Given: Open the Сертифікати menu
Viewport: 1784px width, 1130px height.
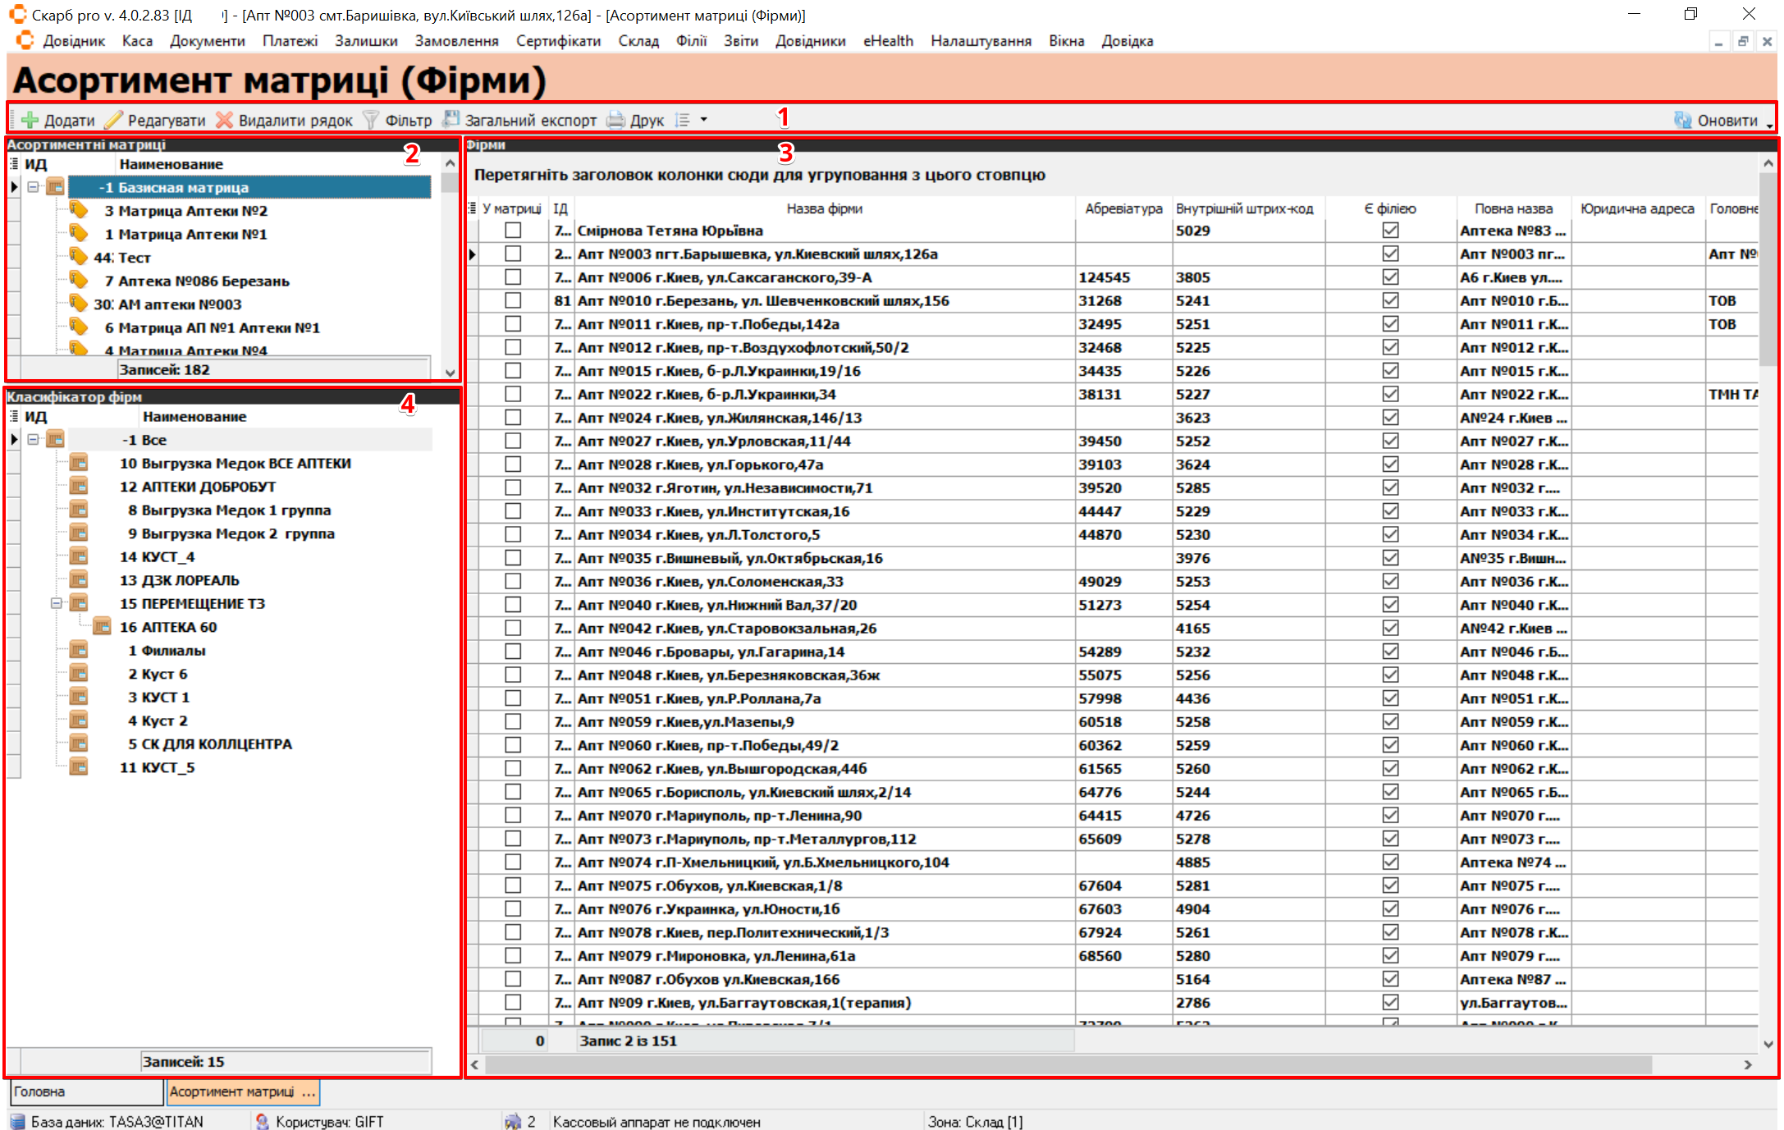Looking at the screenshot, I should coord(558,41).
